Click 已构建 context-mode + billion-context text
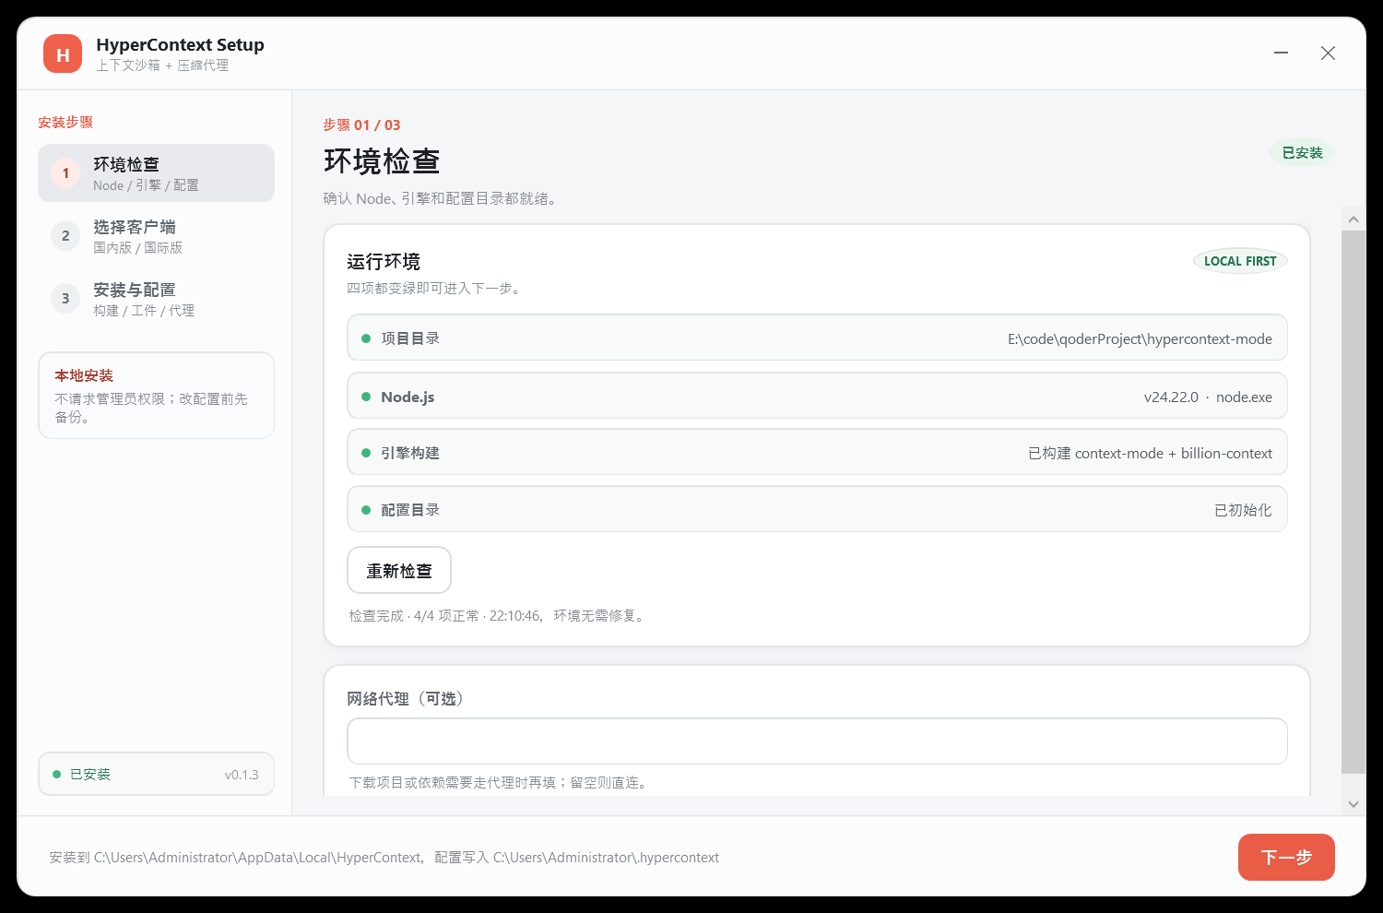The height and width of the screenshot is (913, 1383). tap(1150, 454)
